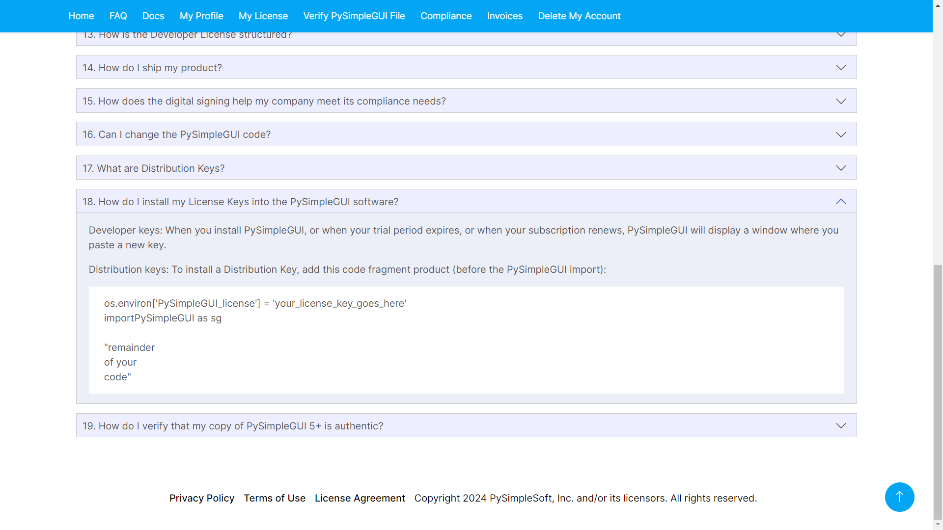Click the scrollbar down arrow
Image resolution: width=943 pixels, height=530 pixels.
tap(937, 523)
